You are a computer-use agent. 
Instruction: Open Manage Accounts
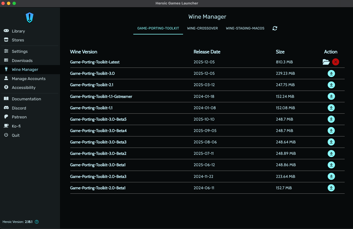[x=30, y=78]
